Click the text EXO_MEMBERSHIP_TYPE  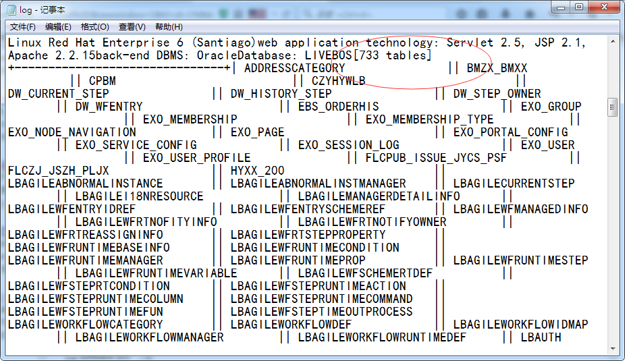pos(430,119)
